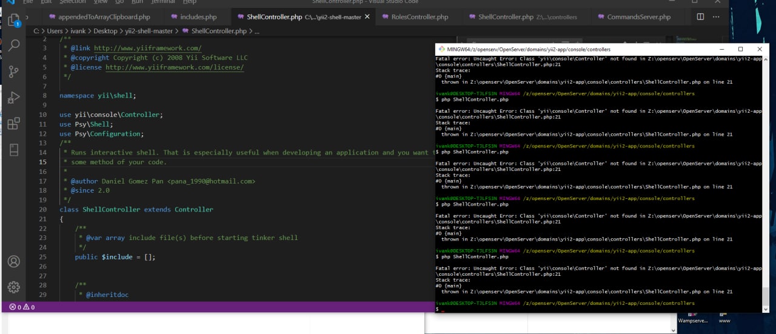The width and height of the screenshot is (776, 334).
Task: Open the www desktop shortcut
Action: 724,319
